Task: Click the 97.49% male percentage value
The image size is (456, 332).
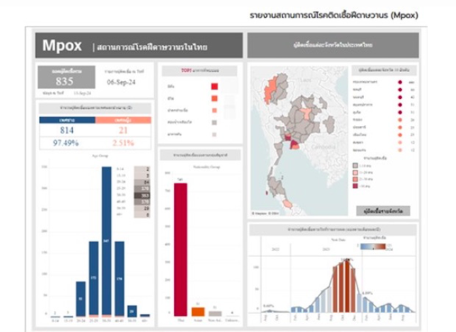Action: click(67, 143)
